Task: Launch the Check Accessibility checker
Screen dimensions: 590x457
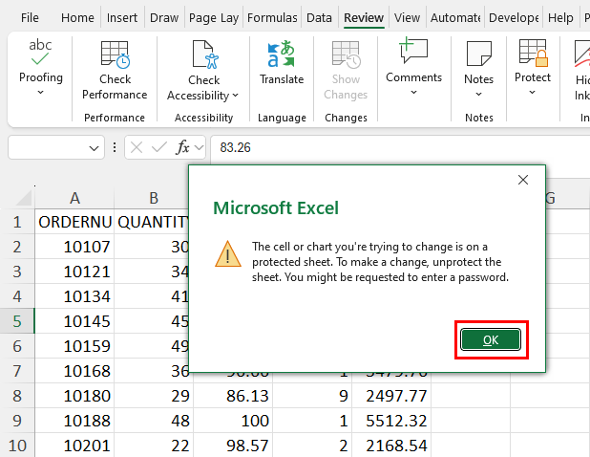Action: tap(203, 71)
